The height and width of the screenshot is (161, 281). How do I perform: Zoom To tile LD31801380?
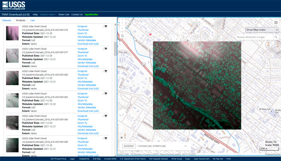[82, 78]
